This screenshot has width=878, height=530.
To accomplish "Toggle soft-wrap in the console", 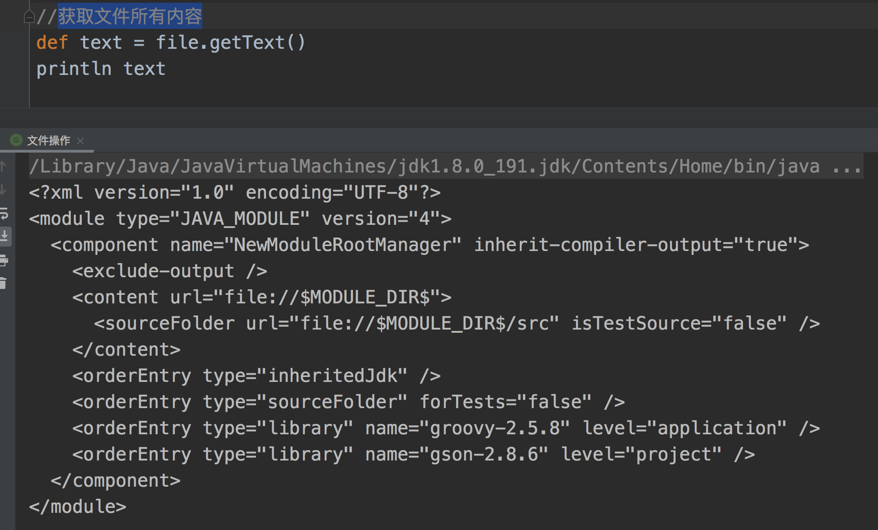I will click(4, 214).
